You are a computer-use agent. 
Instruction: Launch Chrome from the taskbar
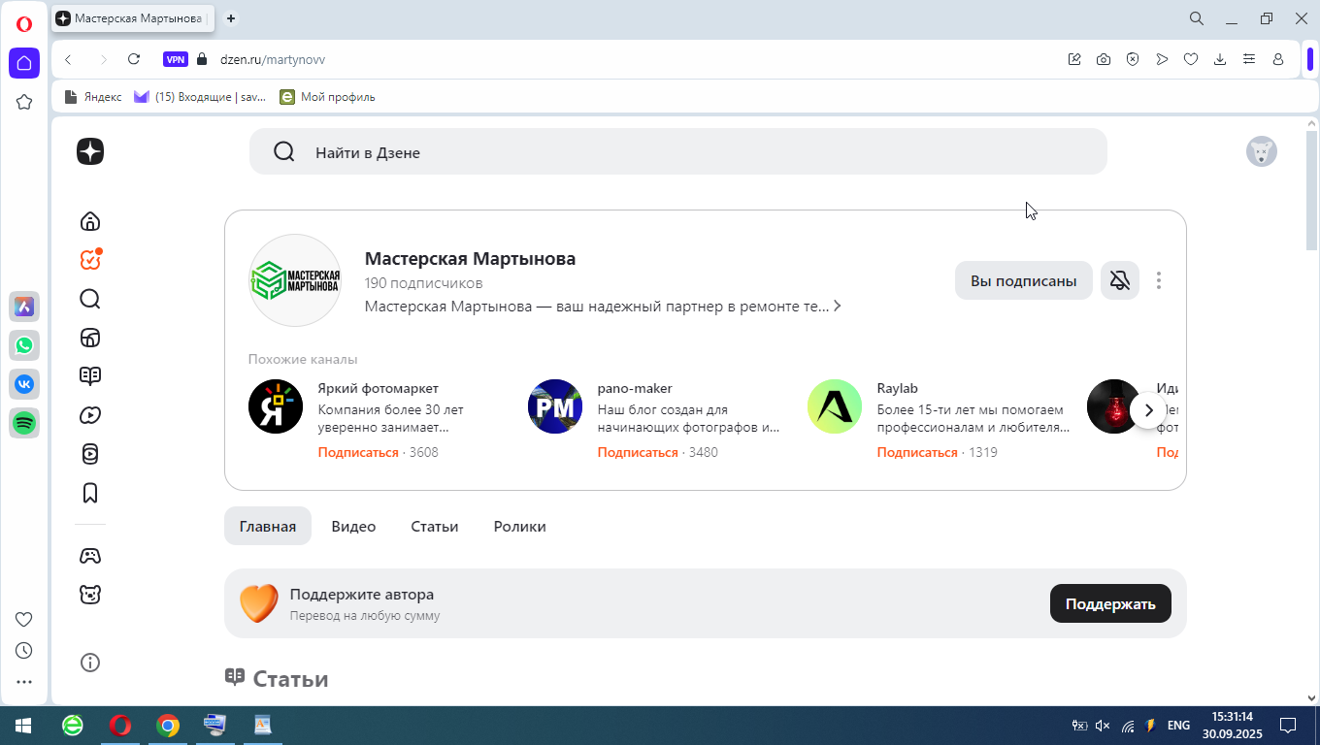pyautogui.click(x=168, y=726)
